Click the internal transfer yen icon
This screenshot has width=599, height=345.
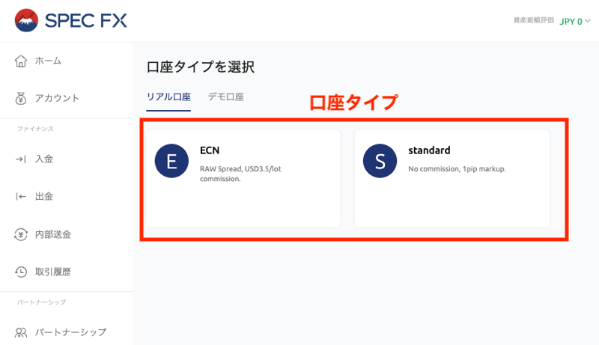coord(21,234)
